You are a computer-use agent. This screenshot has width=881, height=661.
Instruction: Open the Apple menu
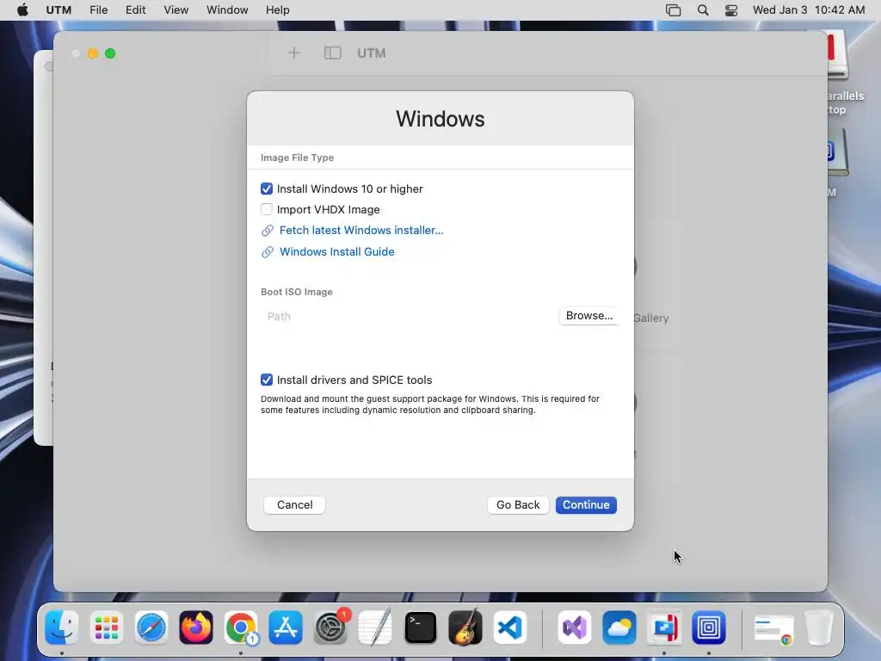pyautogui.click(x=22, y=10)
